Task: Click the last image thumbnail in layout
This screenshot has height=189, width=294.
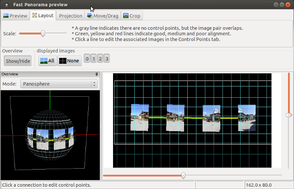Action: pyautogui.click(x=247, y=118)
